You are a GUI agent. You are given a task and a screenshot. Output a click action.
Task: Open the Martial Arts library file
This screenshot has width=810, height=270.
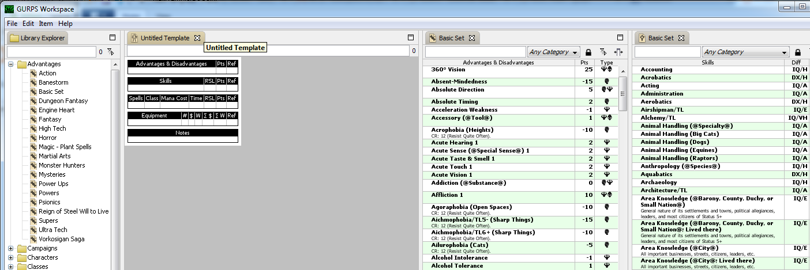pyautogui.click(x=54, y=156)
